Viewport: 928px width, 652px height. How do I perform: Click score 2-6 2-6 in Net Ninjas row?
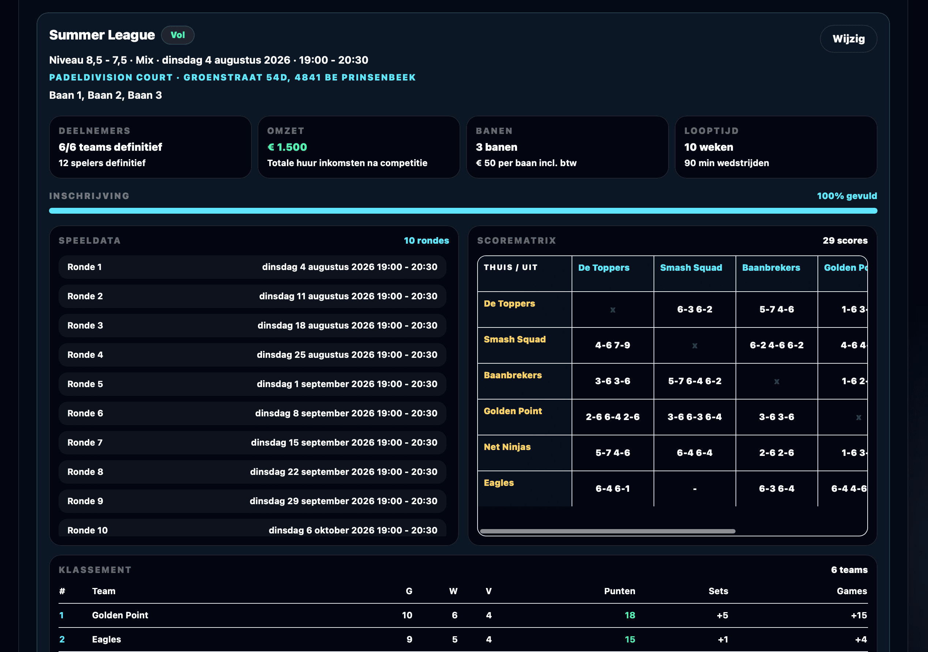pos(777,453)
